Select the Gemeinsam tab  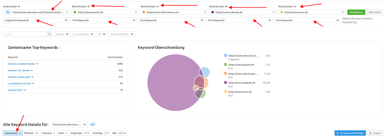[13, 133]
